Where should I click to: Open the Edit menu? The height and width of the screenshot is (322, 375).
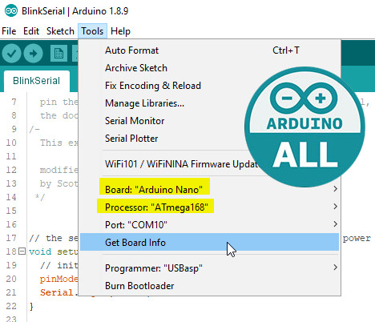pyautogui.click(x=31, y=31)
